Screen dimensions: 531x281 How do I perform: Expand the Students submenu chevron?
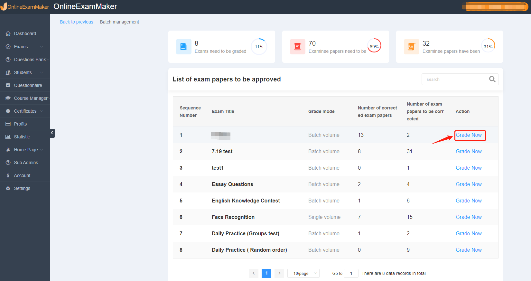pyautogui.click(x=42, y=72)
